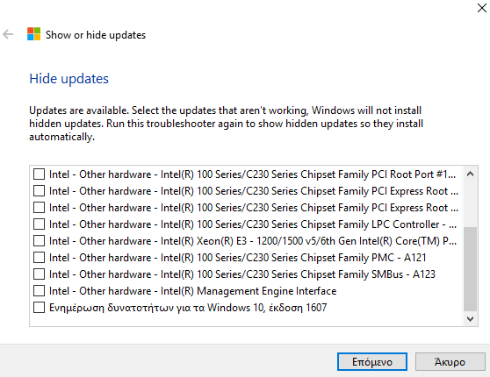Check the PCI Root Port #1 update
Image resolution: width=490 pixels, height=377 pixels.
click(39, 174)
